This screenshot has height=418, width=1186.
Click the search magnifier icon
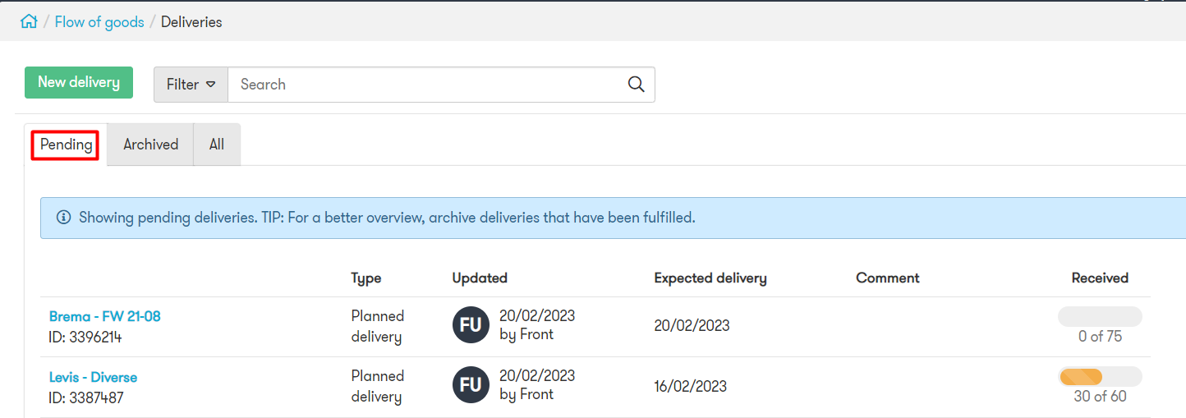point(636,85)
